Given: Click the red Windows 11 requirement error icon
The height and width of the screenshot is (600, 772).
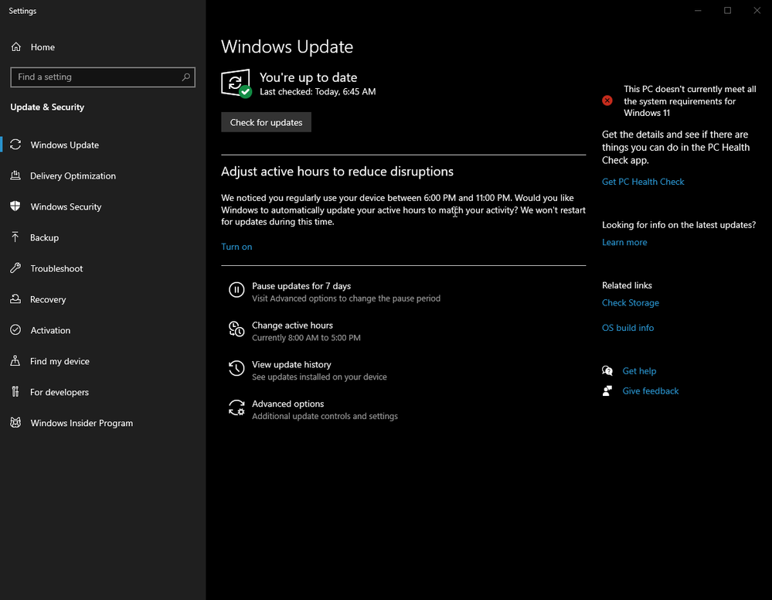Looking at the screenshot, I should coord(607,101).
